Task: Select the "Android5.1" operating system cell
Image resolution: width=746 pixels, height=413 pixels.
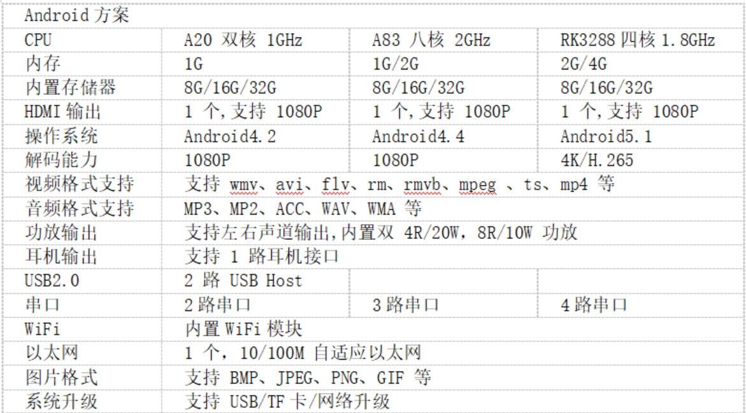Action: coord(606,136)
